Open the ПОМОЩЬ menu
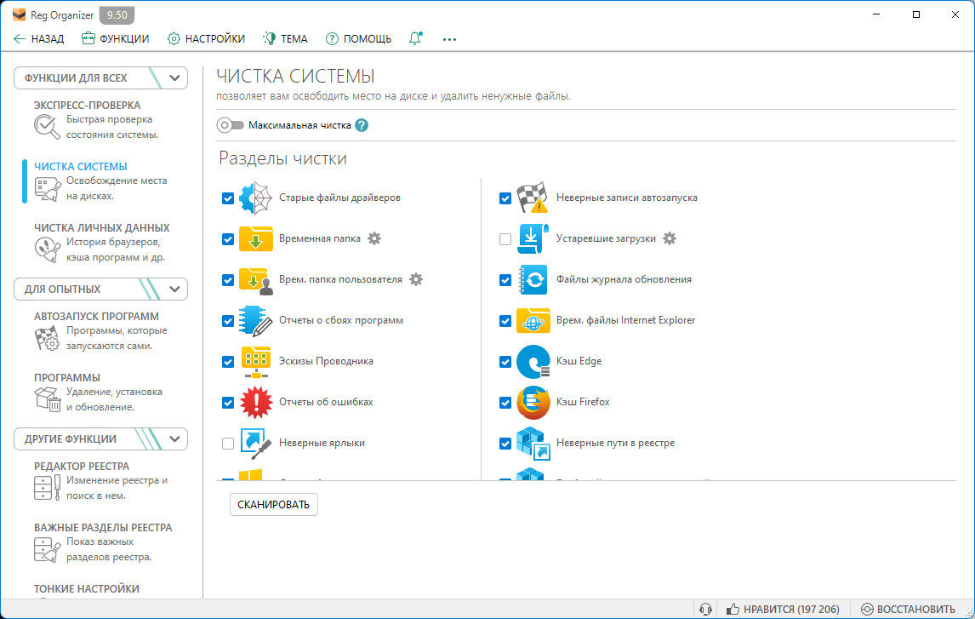The height and width of the screenshot is (619, 975). [359, 38]
